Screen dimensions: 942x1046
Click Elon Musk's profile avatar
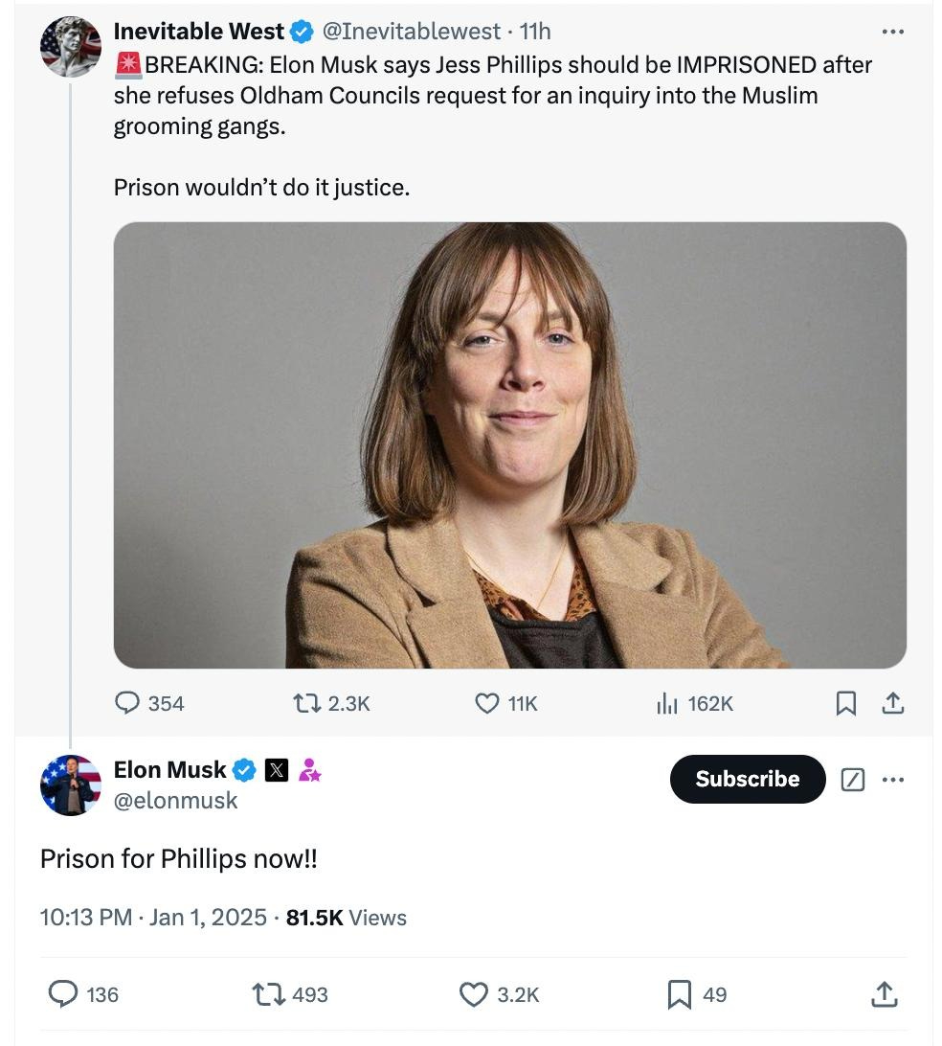[x=70, y=784]
